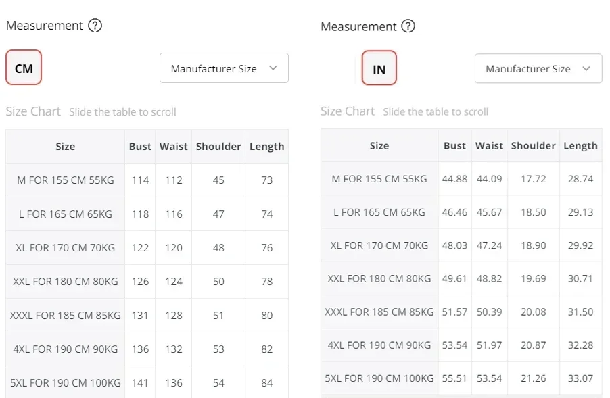
Task: Click Bust column header in CM table
Action: click(140, 146)
